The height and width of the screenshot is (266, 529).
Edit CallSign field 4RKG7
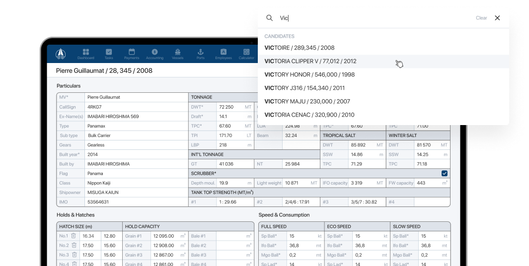click(x=136, y=107)
